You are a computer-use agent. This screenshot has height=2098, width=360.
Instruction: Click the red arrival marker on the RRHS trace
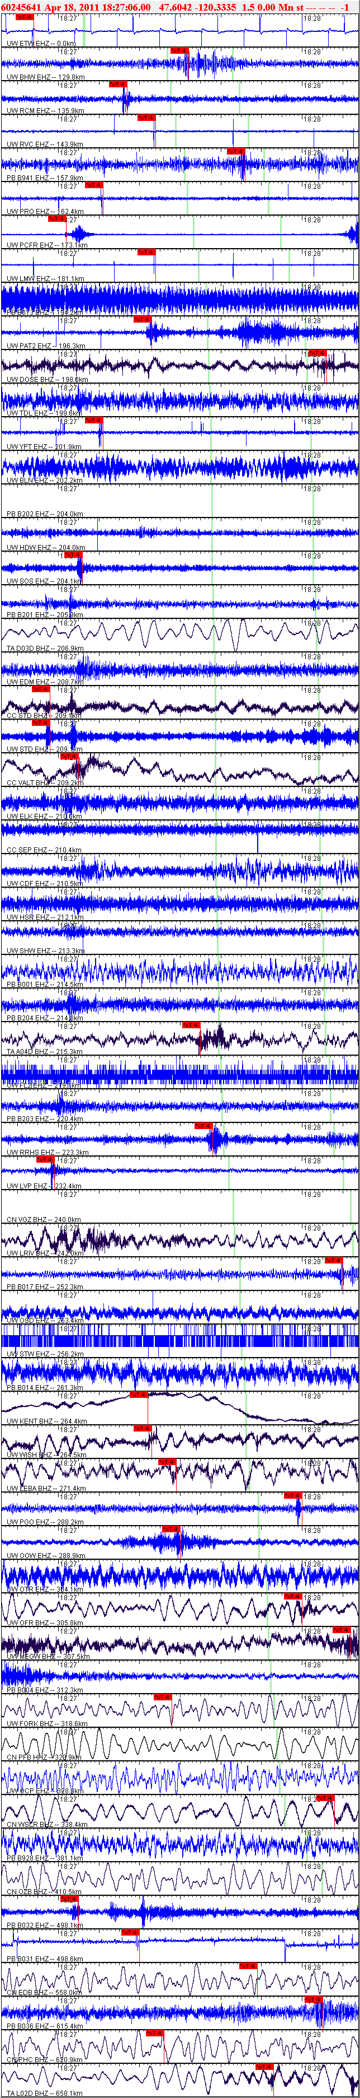203,1126
